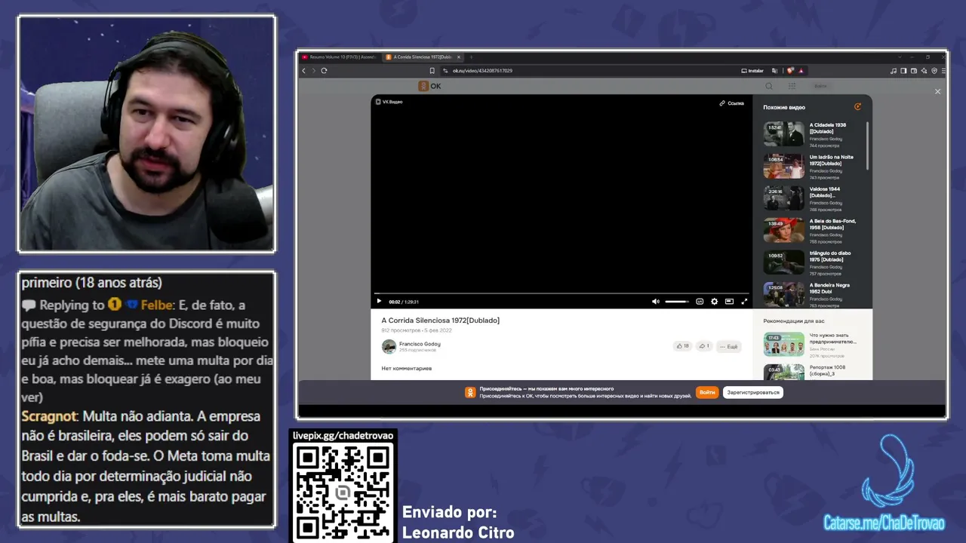Viewport: 966px width, 543px height.
Task: Click the video progress bar
Action: 562,293
